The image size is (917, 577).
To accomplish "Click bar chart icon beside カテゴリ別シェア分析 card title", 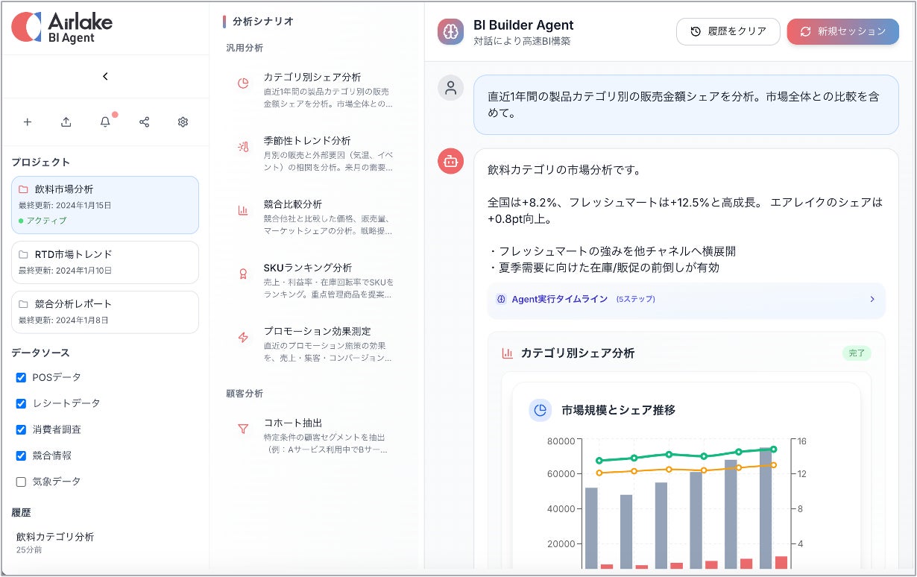I will (x=508, y=353).
